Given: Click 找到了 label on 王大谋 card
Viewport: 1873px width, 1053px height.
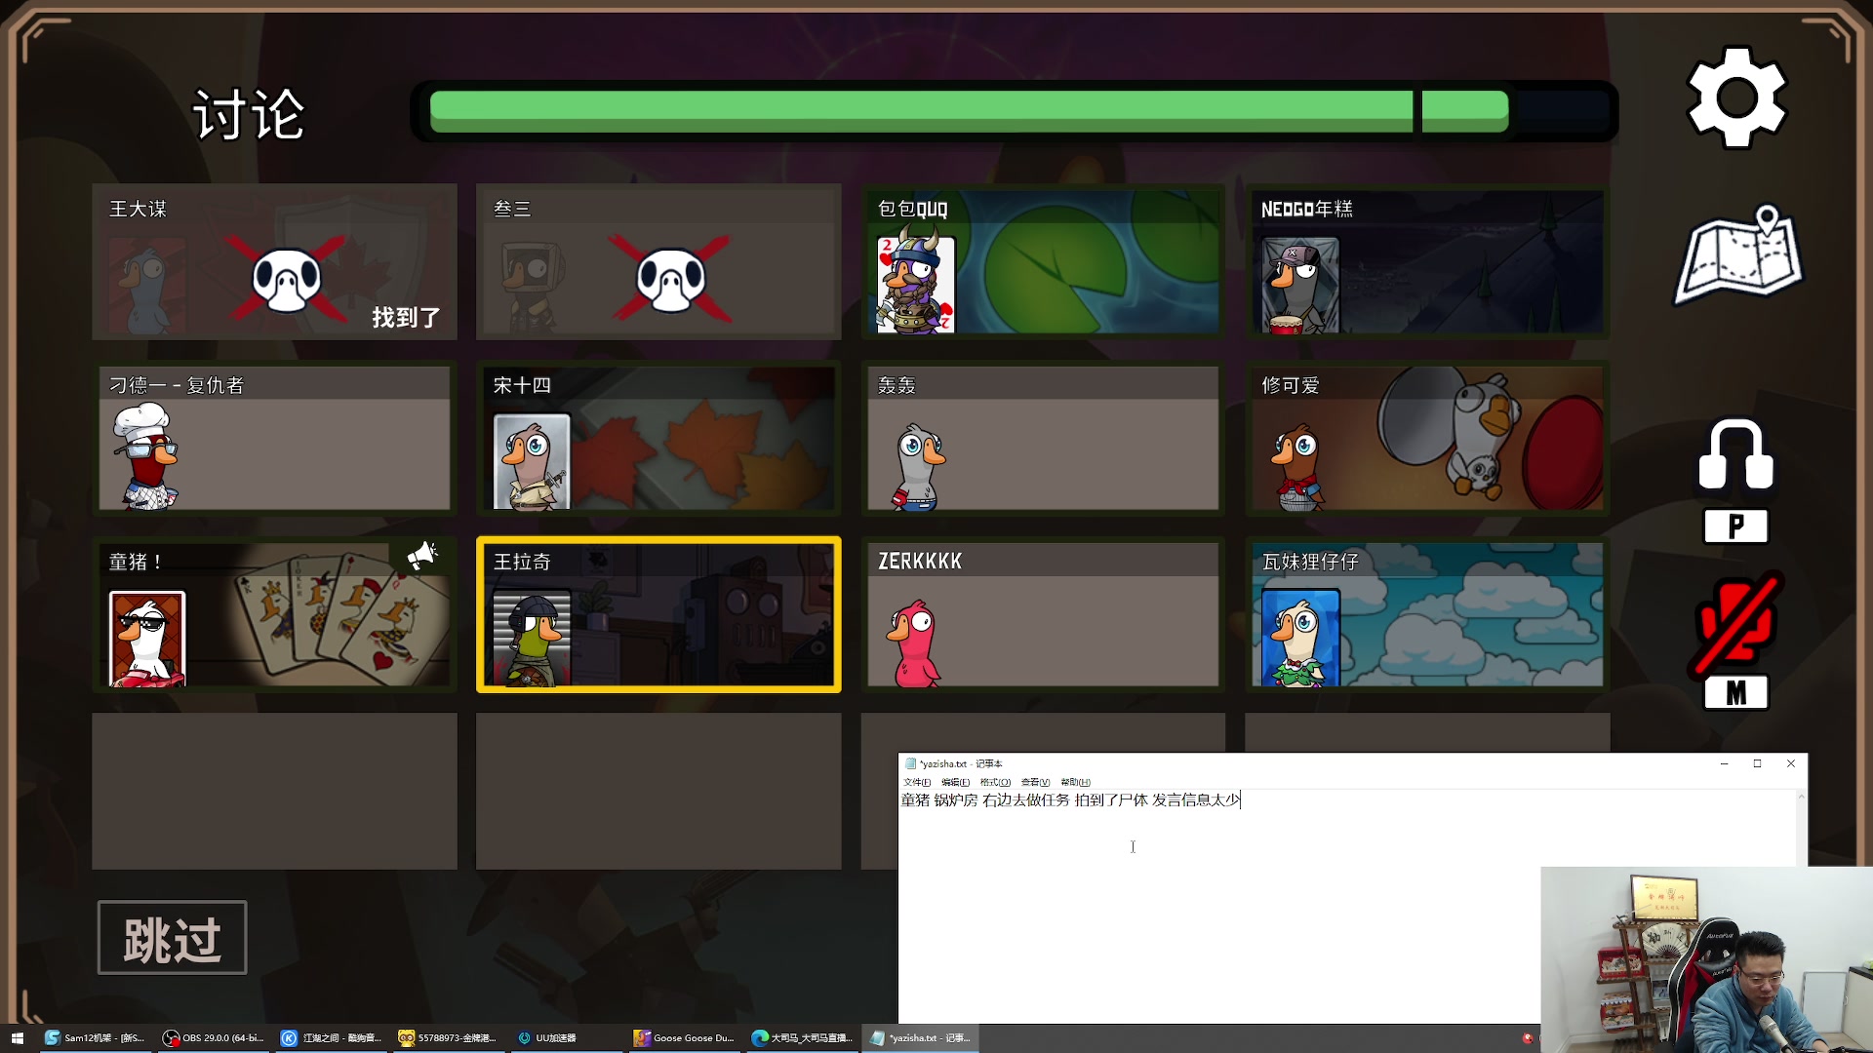Looking at the screenshot, I should pos(406,317).
